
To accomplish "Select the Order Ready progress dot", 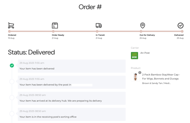I will 53,31.
